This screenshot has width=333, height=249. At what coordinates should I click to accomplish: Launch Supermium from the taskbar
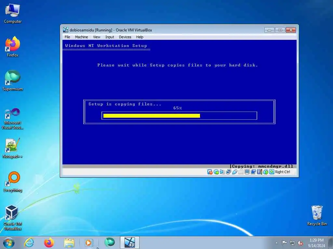click(110, 242)
